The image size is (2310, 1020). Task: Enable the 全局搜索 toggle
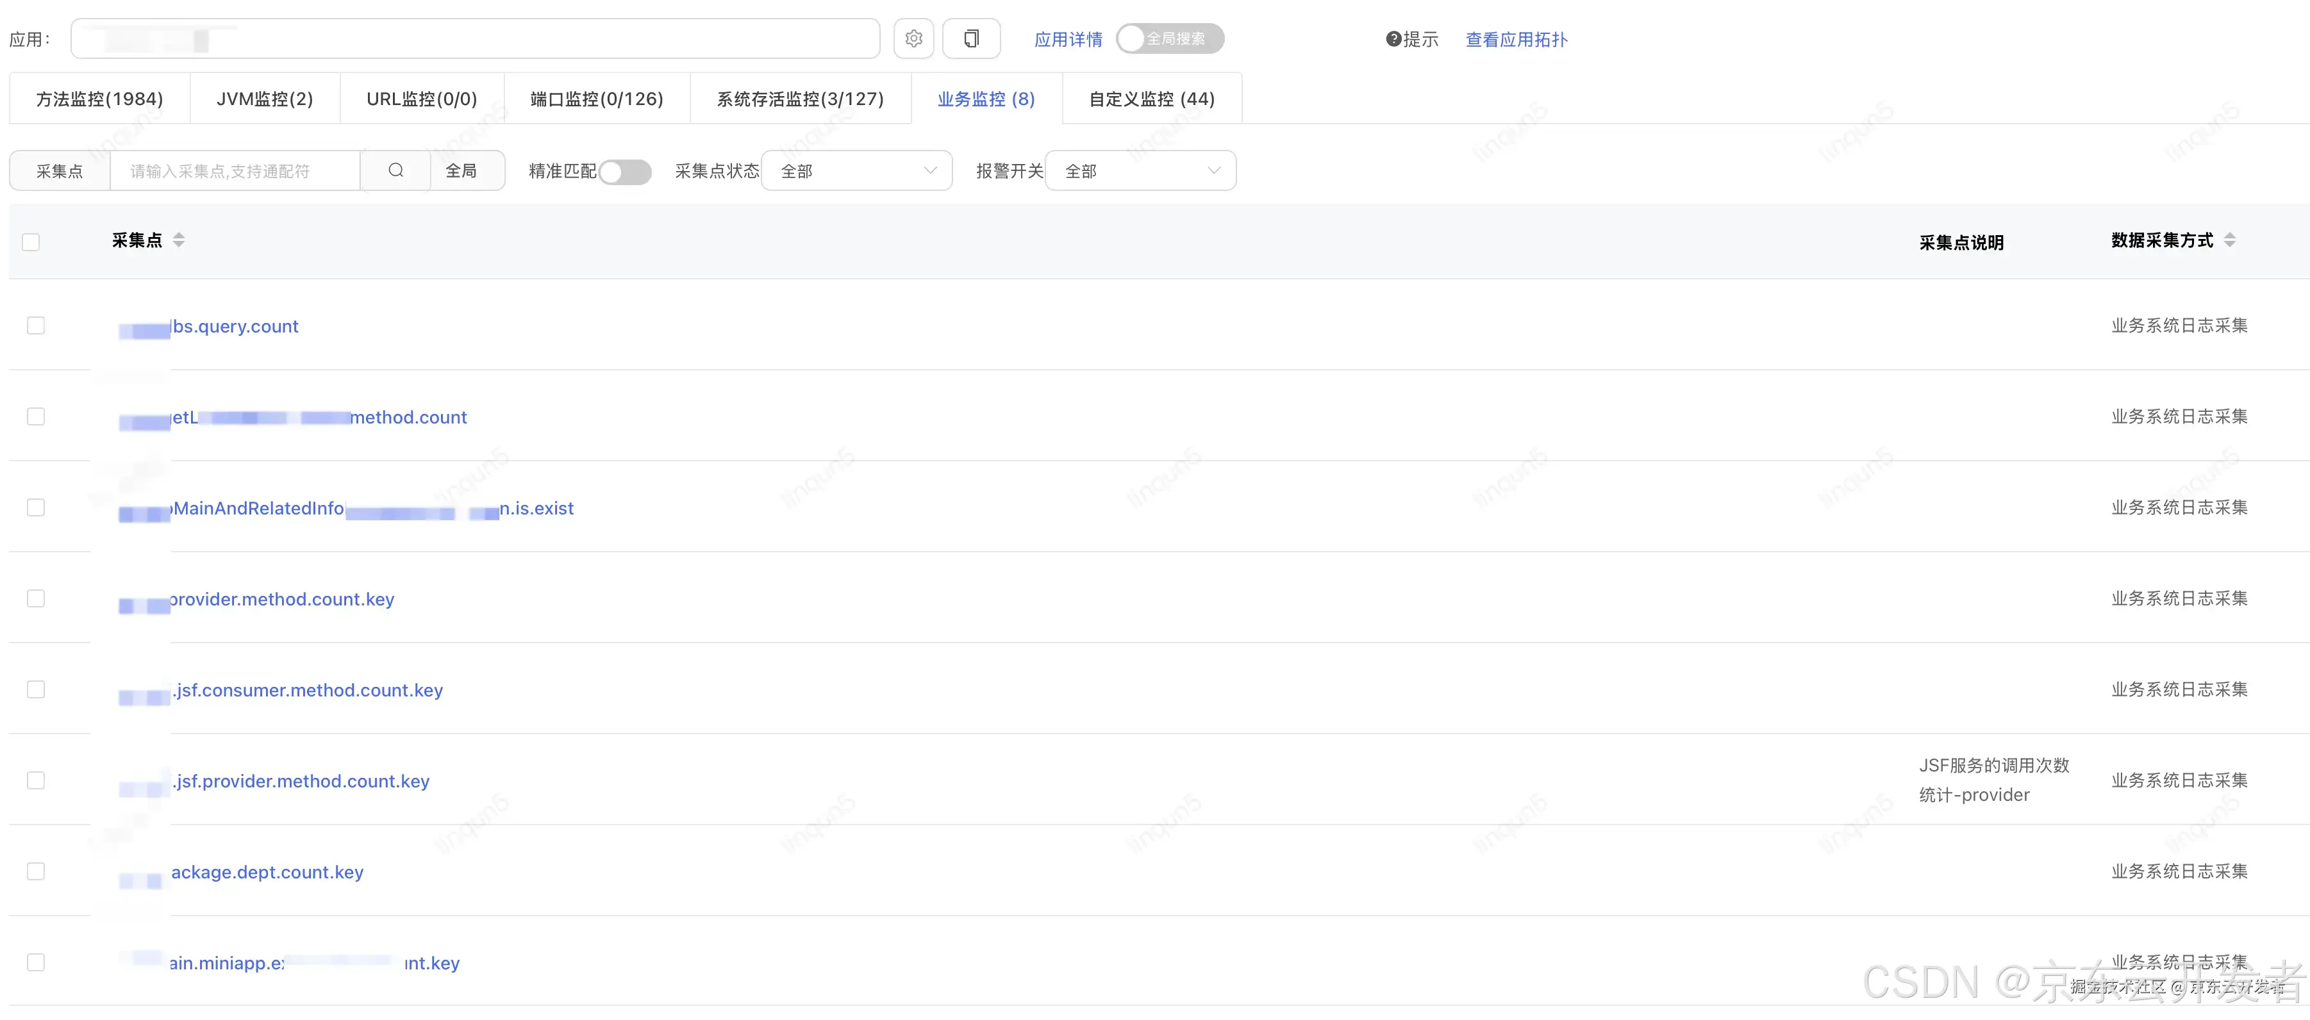tap(1133, 38)
